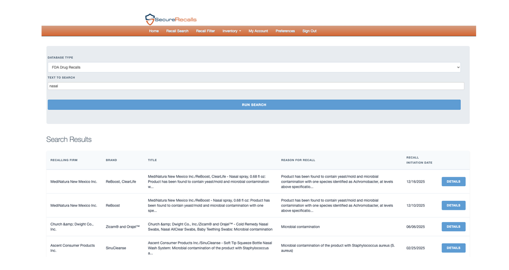
Task: Expand the Inventory dropdown menu
Action: (x=231, y=31)
